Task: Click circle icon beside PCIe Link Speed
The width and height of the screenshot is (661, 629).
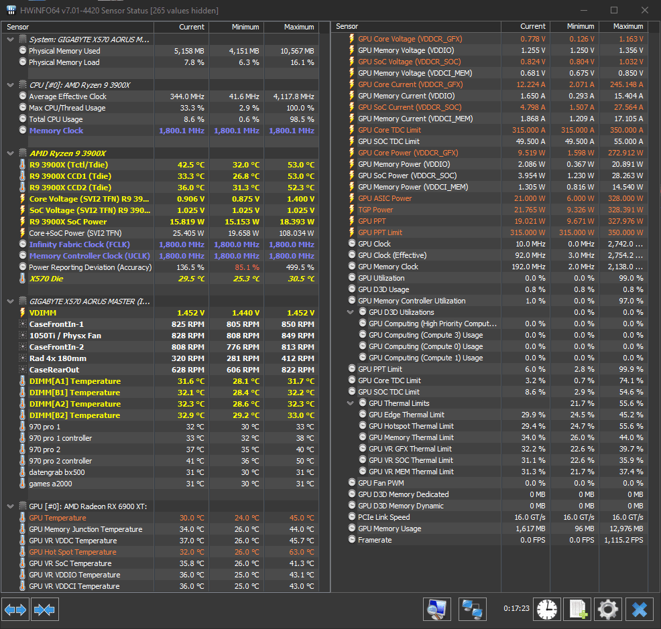Action: click(x=352, y=516)
